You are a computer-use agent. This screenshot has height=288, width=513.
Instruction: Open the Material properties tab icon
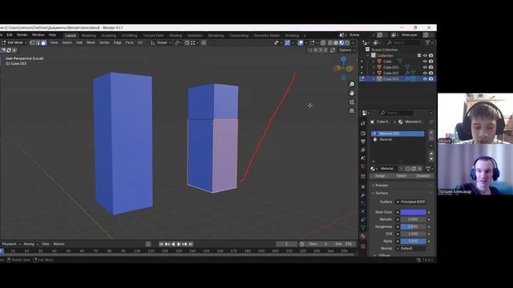(x=363, y=236)
